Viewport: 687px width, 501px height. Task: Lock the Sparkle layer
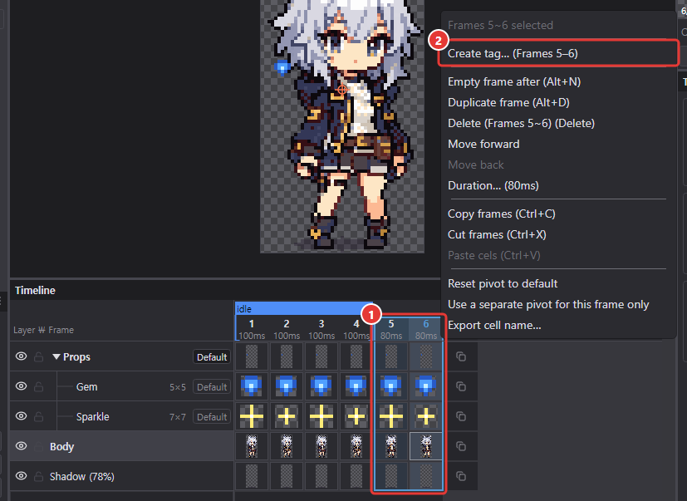click(x=38, y=416)
